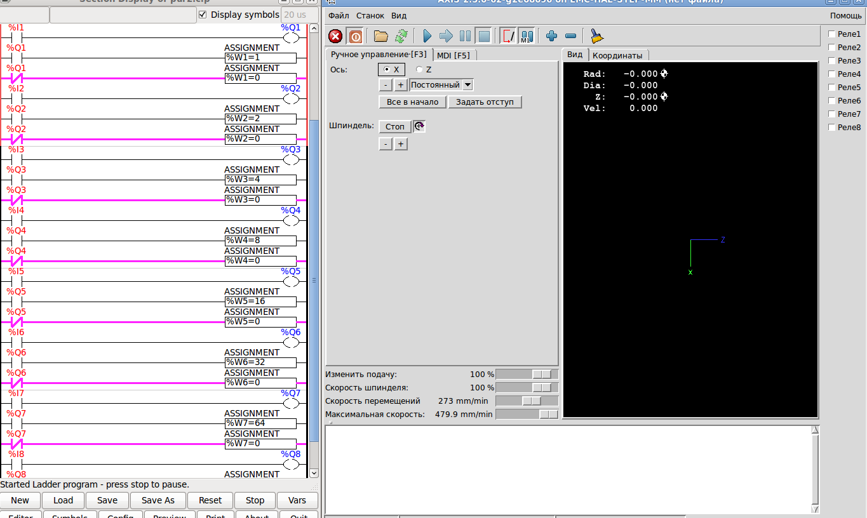This screenshot has height=518, width=867.
Task: Increase spindle speed with plus under Стоп
Action: coord(401,144)
